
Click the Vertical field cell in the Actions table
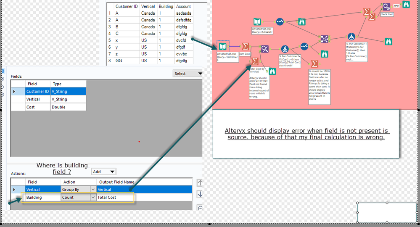43,189
